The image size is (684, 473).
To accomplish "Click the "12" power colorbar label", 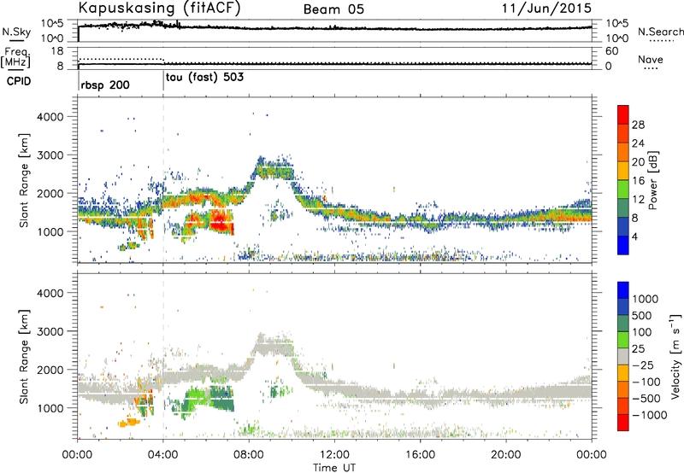I will click(638, 200).
